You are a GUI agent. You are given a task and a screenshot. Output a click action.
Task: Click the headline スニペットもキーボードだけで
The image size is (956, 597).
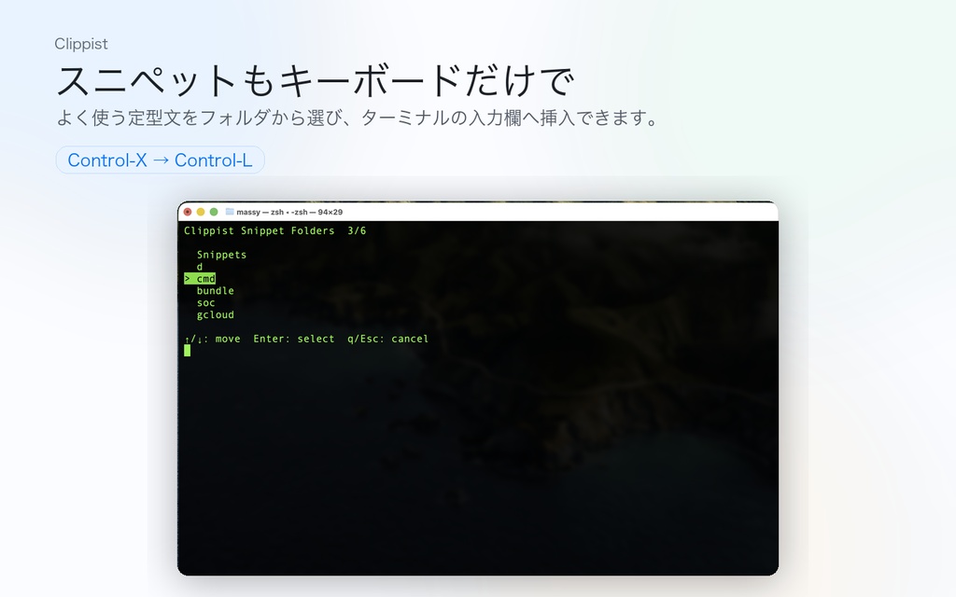click(316, 81)
